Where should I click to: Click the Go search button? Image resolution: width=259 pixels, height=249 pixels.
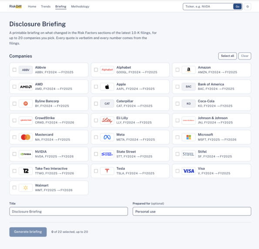(237, 7)
